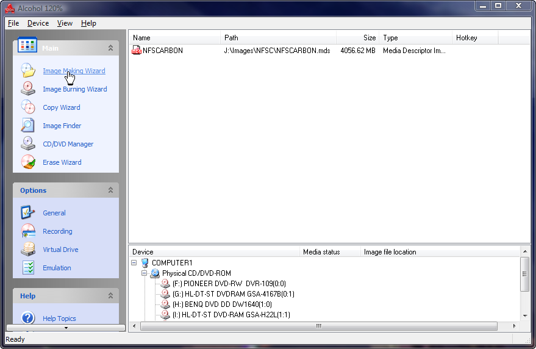Select the NFSCARBON image row name
This screenshot has width=536, height=349.
coord(163,51)
